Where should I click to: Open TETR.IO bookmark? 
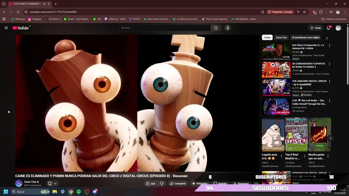pos(134,19)
